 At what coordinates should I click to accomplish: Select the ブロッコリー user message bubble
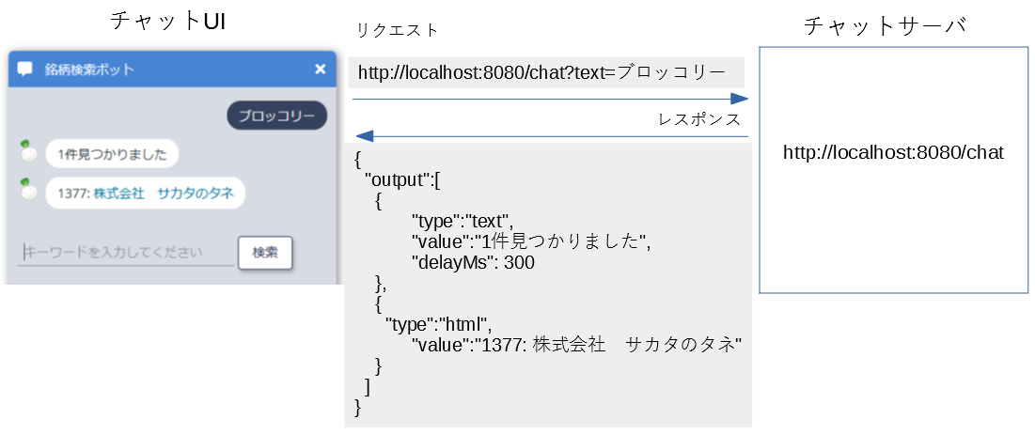tap(276, 117)
